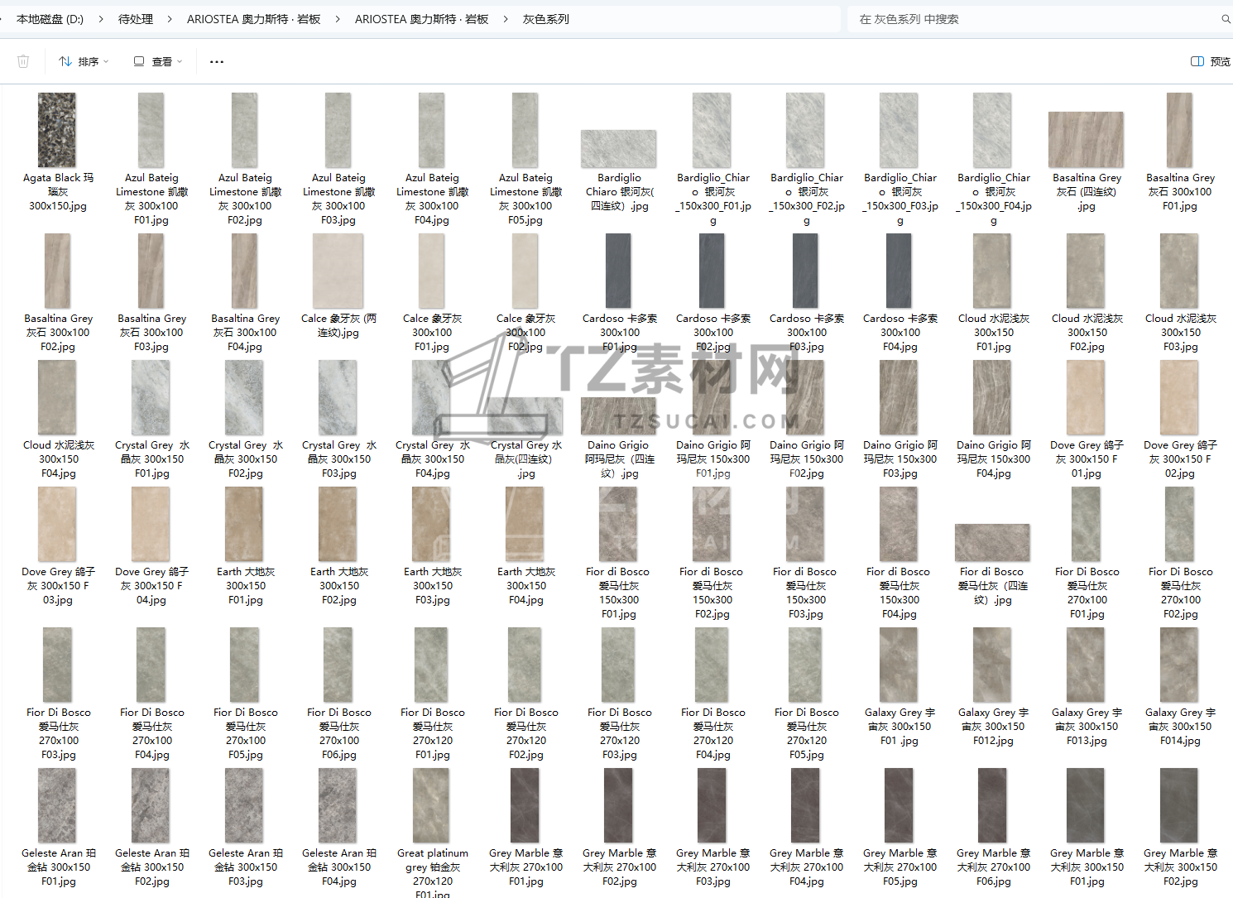
Task: Open the 排序 sort menu
Action: click(x=84, y=61)
